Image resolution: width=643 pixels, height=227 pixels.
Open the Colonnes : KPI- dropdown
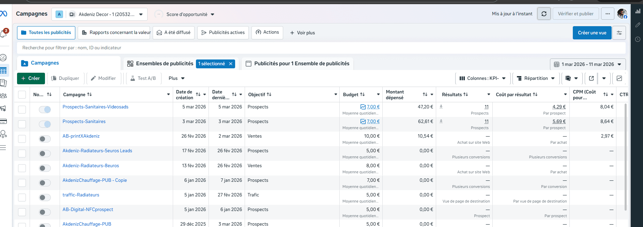[483, 78]
